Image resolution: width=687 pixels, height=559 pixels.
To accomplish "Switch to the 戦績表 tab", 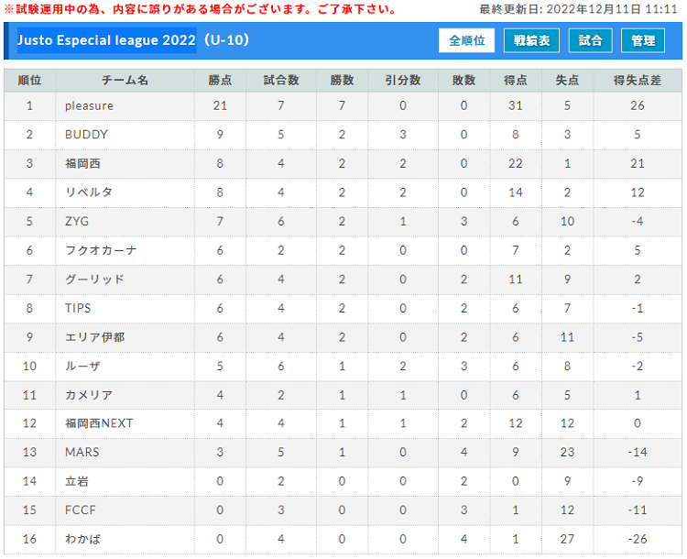I will pos(531,40).
